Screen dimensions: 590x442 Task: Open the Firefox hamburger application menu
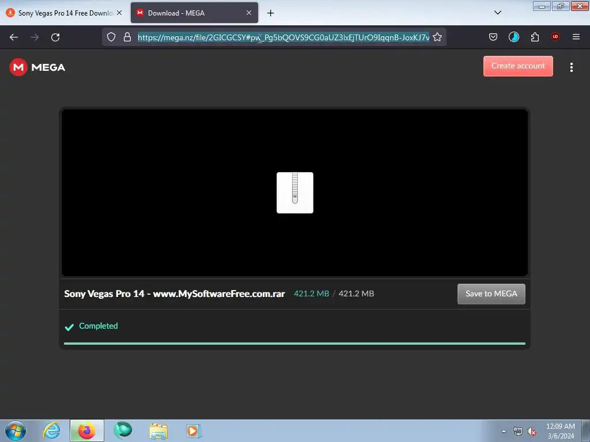(576, 37)
